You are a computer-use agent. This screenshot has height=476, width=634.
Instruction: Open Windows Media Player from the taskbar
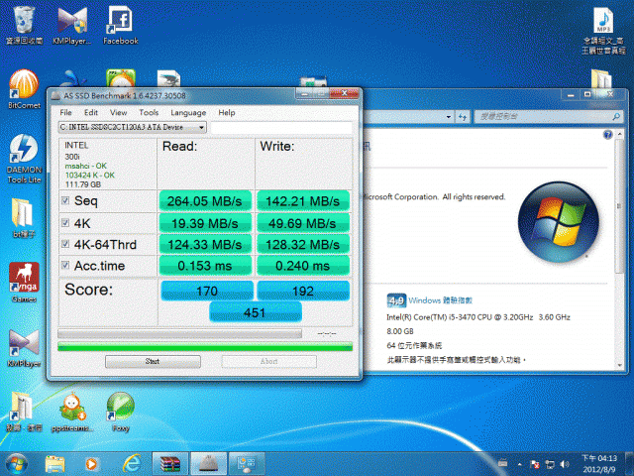91,464
